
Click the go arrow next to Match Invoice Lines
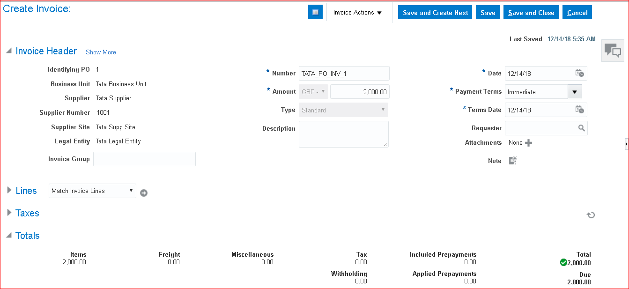click(x=144, y=193)
